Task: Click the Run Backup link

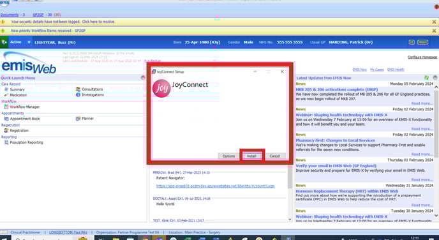Action: [x=153, y=61]
